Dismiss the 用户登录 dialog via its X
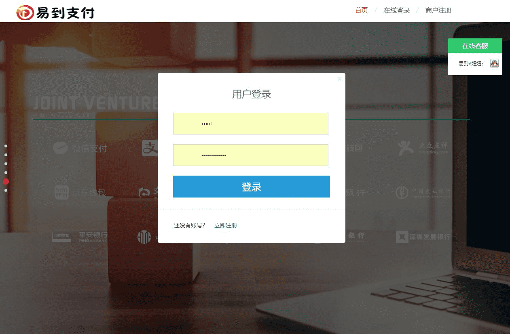 coord(339,79)
